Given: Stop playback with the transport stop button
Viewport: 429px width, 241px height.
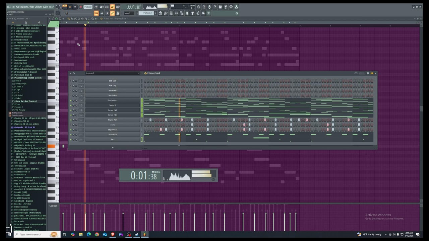Looking at the screenshot, I should point(75,7).
